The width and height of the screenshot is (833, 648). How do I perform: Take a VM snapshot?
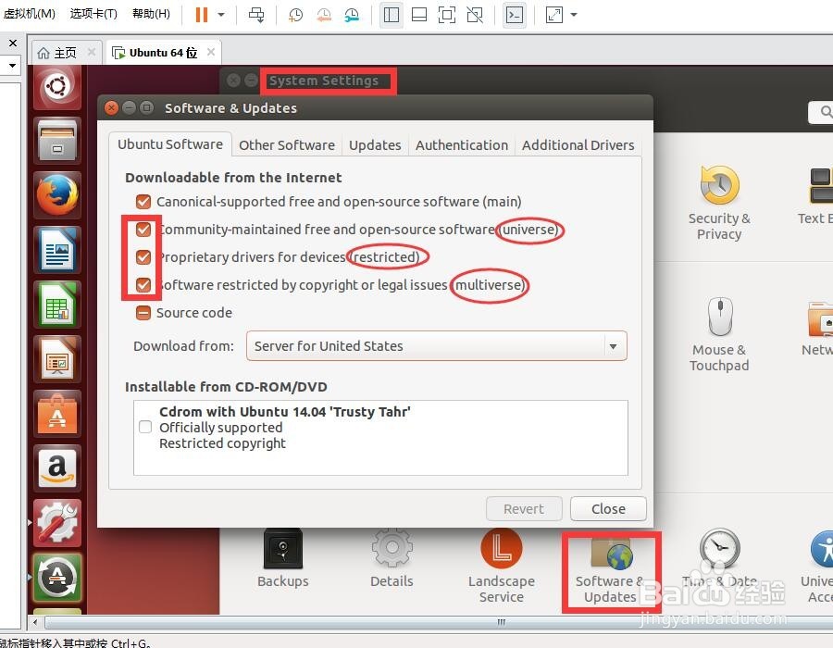tap(295, 14)
